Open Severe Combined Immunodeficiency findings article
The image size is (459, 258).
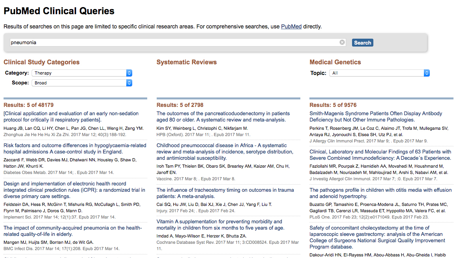click(380, 155)
